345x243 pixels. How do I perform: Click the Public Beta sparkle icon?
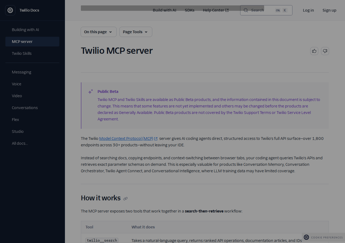pos(91,92)
